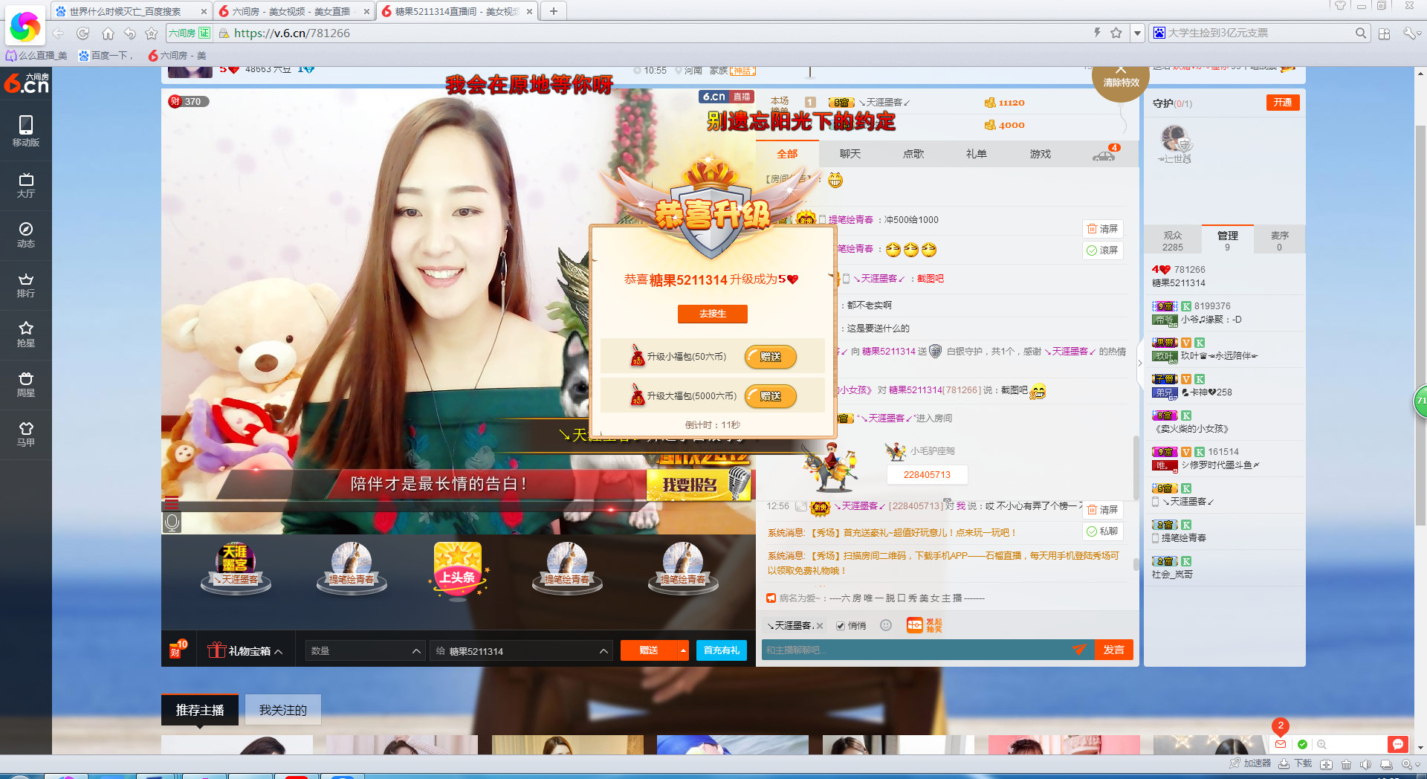Go to the 大厅 lobby in sidebar
Viewport: 1427px width, 779px height.
click(26, 185)
